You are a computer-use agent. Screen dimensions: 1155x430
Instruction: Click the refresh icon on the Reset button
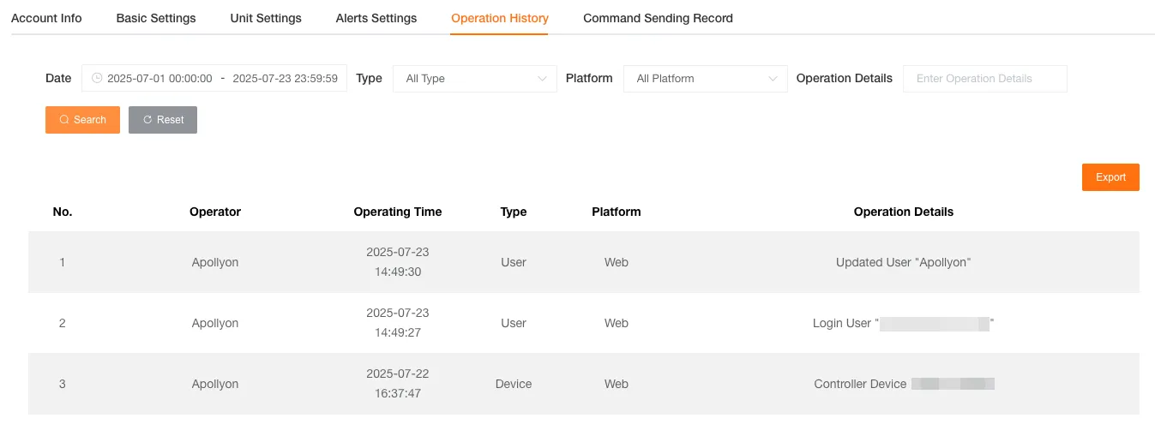coord(147,120)
